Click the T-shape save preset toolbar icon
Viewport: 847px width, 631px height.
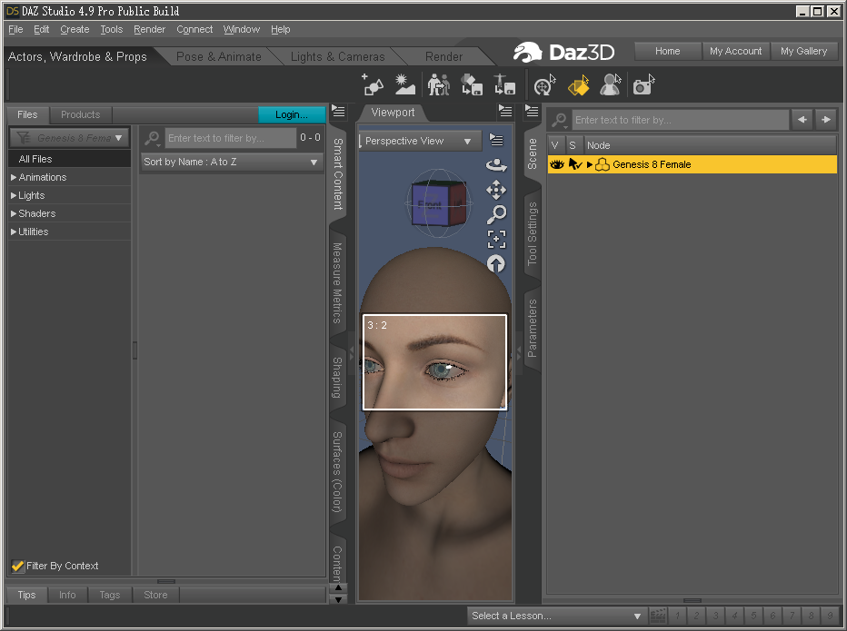(x=504, y=84)
